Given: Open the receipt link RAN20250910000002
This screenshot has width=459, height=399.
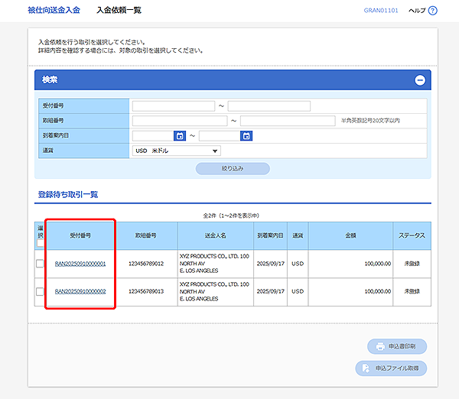Looking at the screenshot, I should pyautogui.click(x=80, y=292).
